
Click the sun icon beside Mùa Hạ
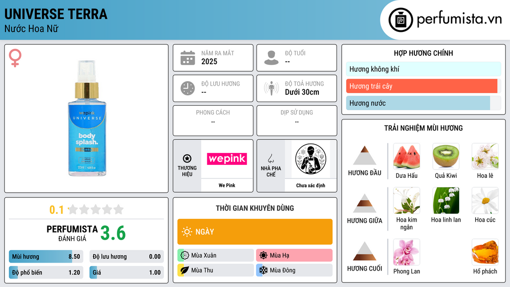click(x=263, y=255)
